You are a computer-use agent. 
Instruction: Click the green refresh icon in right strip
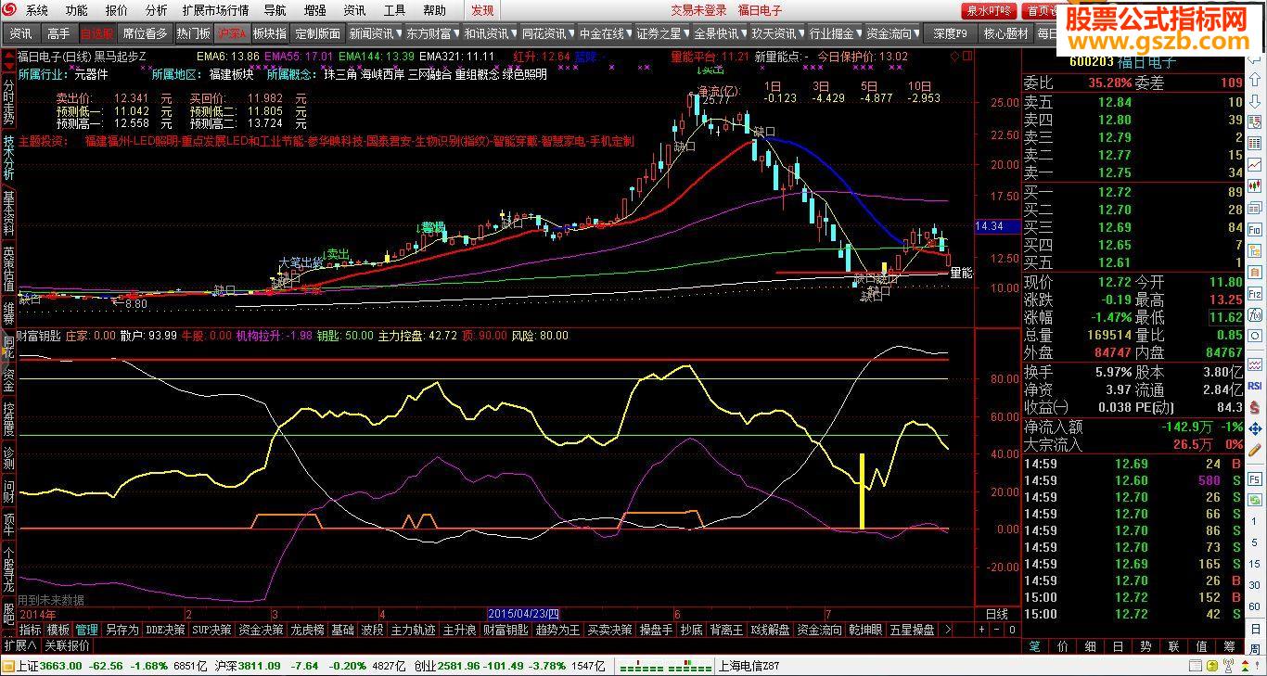click(1254, 500)
